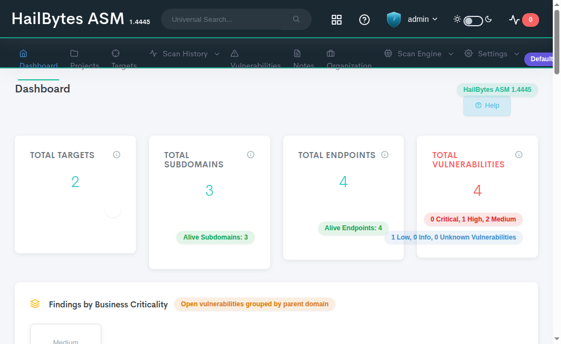Click the shield avatar icon beside admin
The image size is (561, 344).
[x=394, y=20]
